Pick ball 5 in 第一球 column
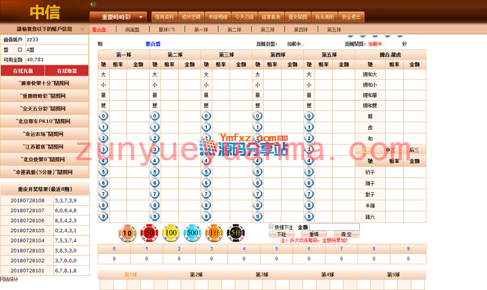 [103, 172]
